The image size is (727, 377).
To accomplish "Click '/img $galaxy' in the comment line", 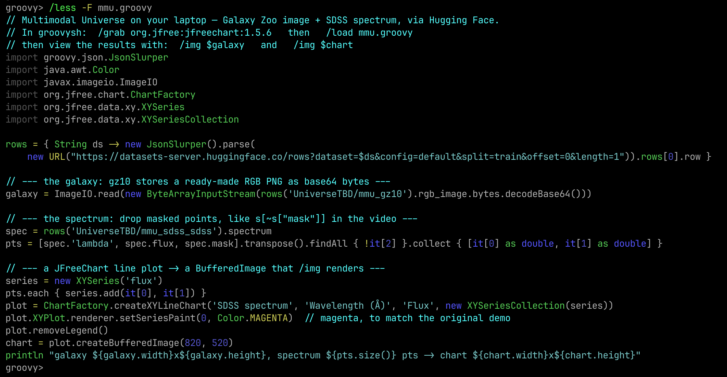I will tap(212, 45).
